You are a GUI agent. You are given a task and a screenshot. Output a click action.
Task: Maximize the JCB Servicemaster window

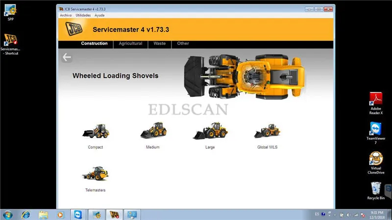pyautogui.click(x=318, y=9)
